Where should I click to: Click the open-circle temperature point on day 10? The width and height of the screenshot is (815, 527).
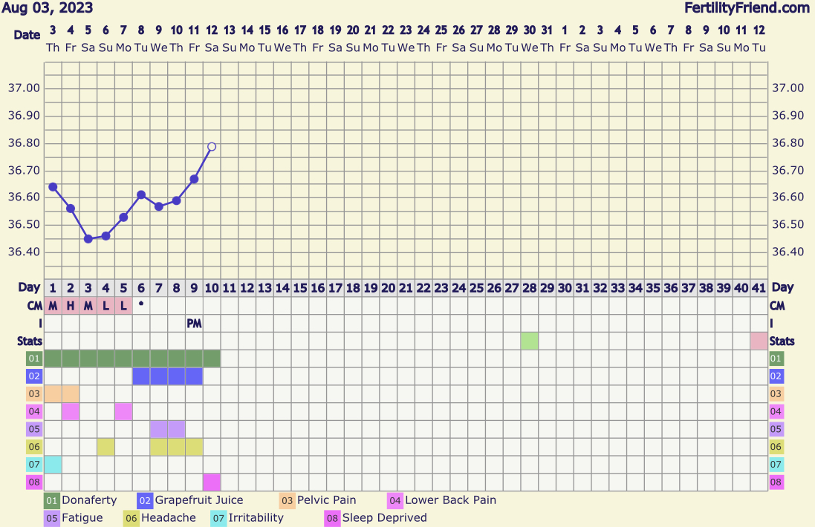point(212,147)
